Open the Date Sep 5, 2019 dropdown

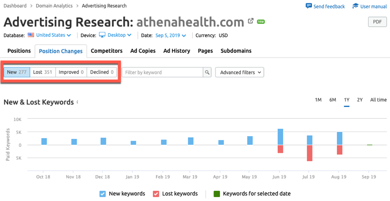[x=172, y=35]
